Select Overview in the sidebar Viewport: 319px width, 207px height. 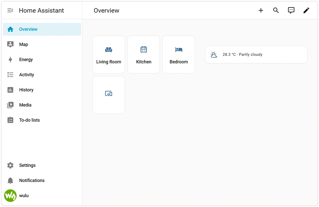[x=42, y=29]
